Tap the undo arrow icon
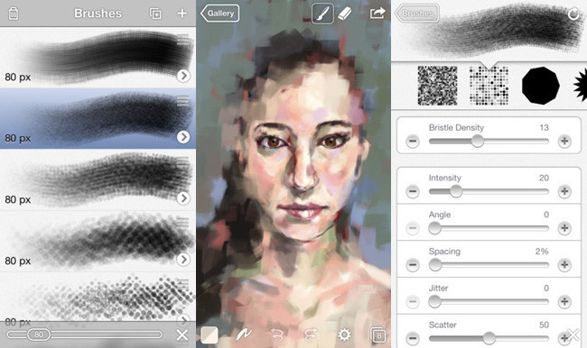The image size is (587, 348). tap(277, 334)
